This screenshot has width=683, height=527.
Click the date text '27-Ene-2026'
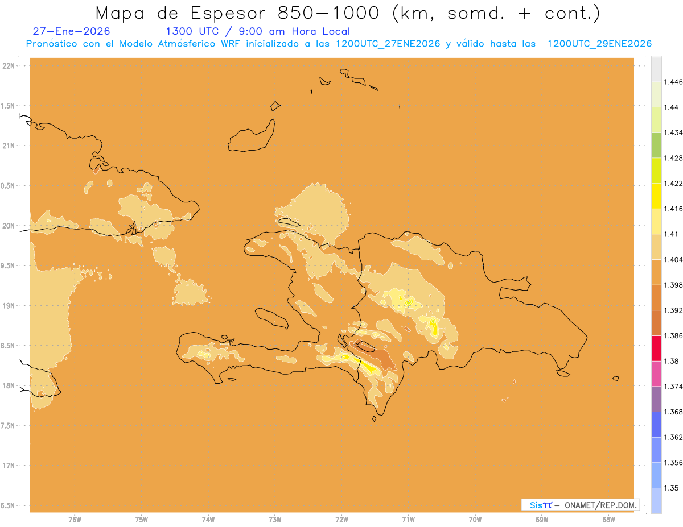(x=72, y=32)
